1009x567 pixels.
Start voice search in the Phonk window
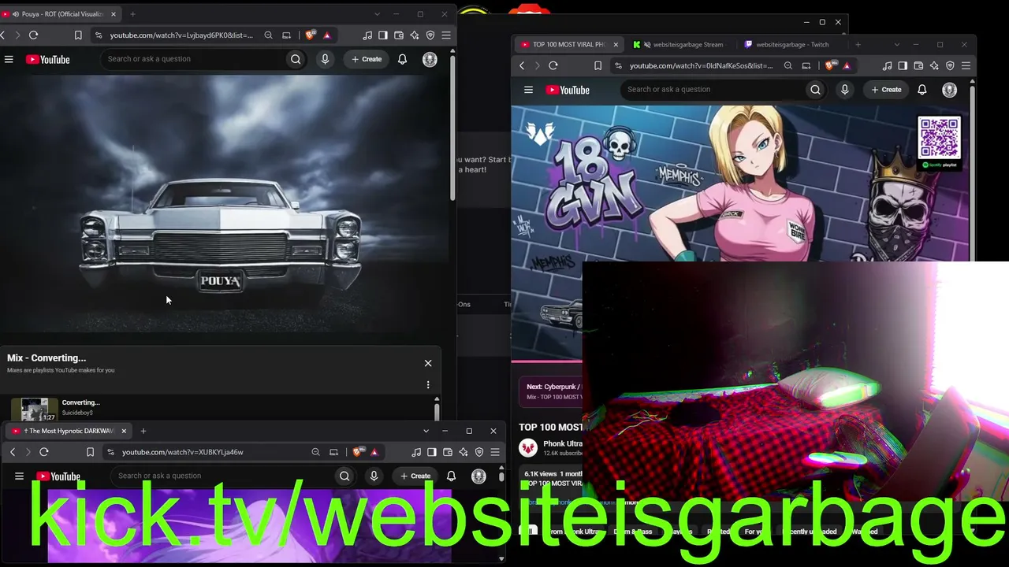click(x=844, y=90)
